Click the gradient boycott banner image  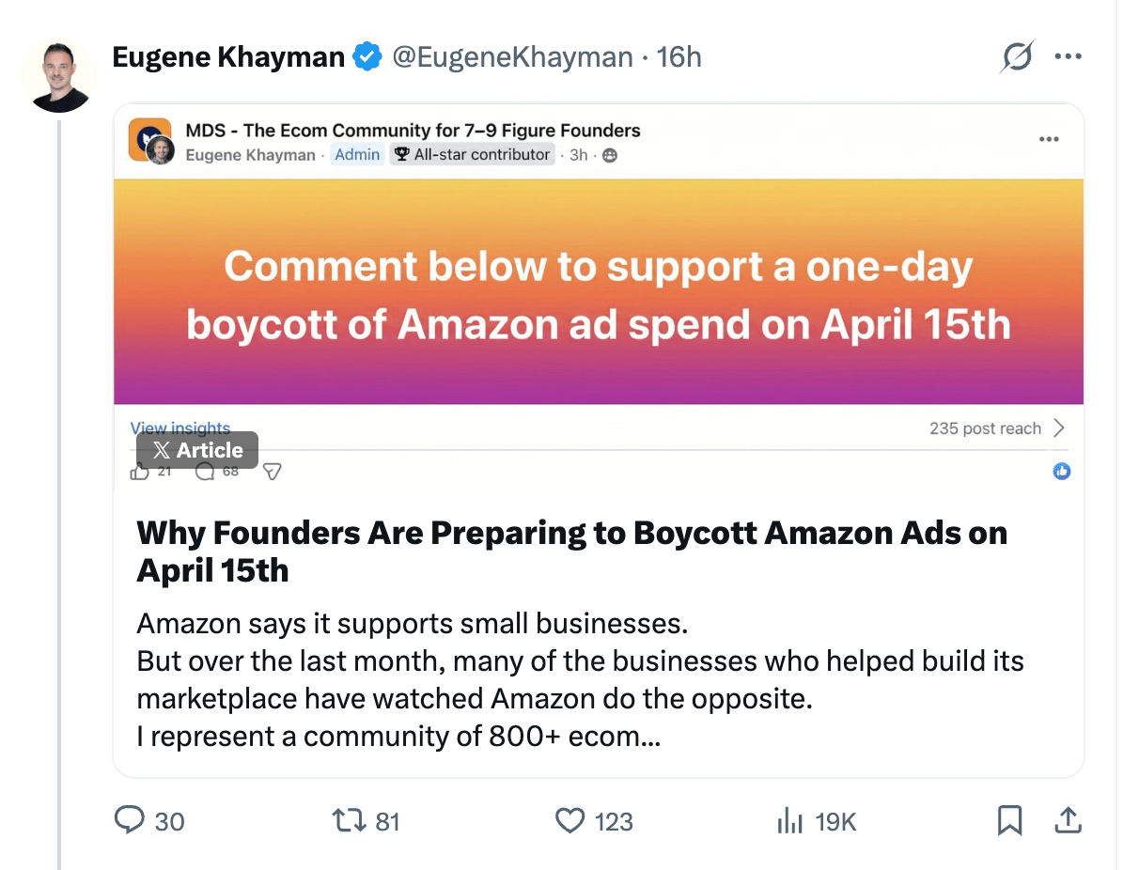click(x=598, y=292)
